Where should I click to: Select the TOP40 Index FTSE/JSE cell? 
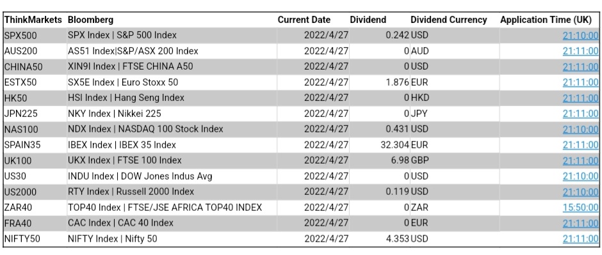tap(165, 208)
